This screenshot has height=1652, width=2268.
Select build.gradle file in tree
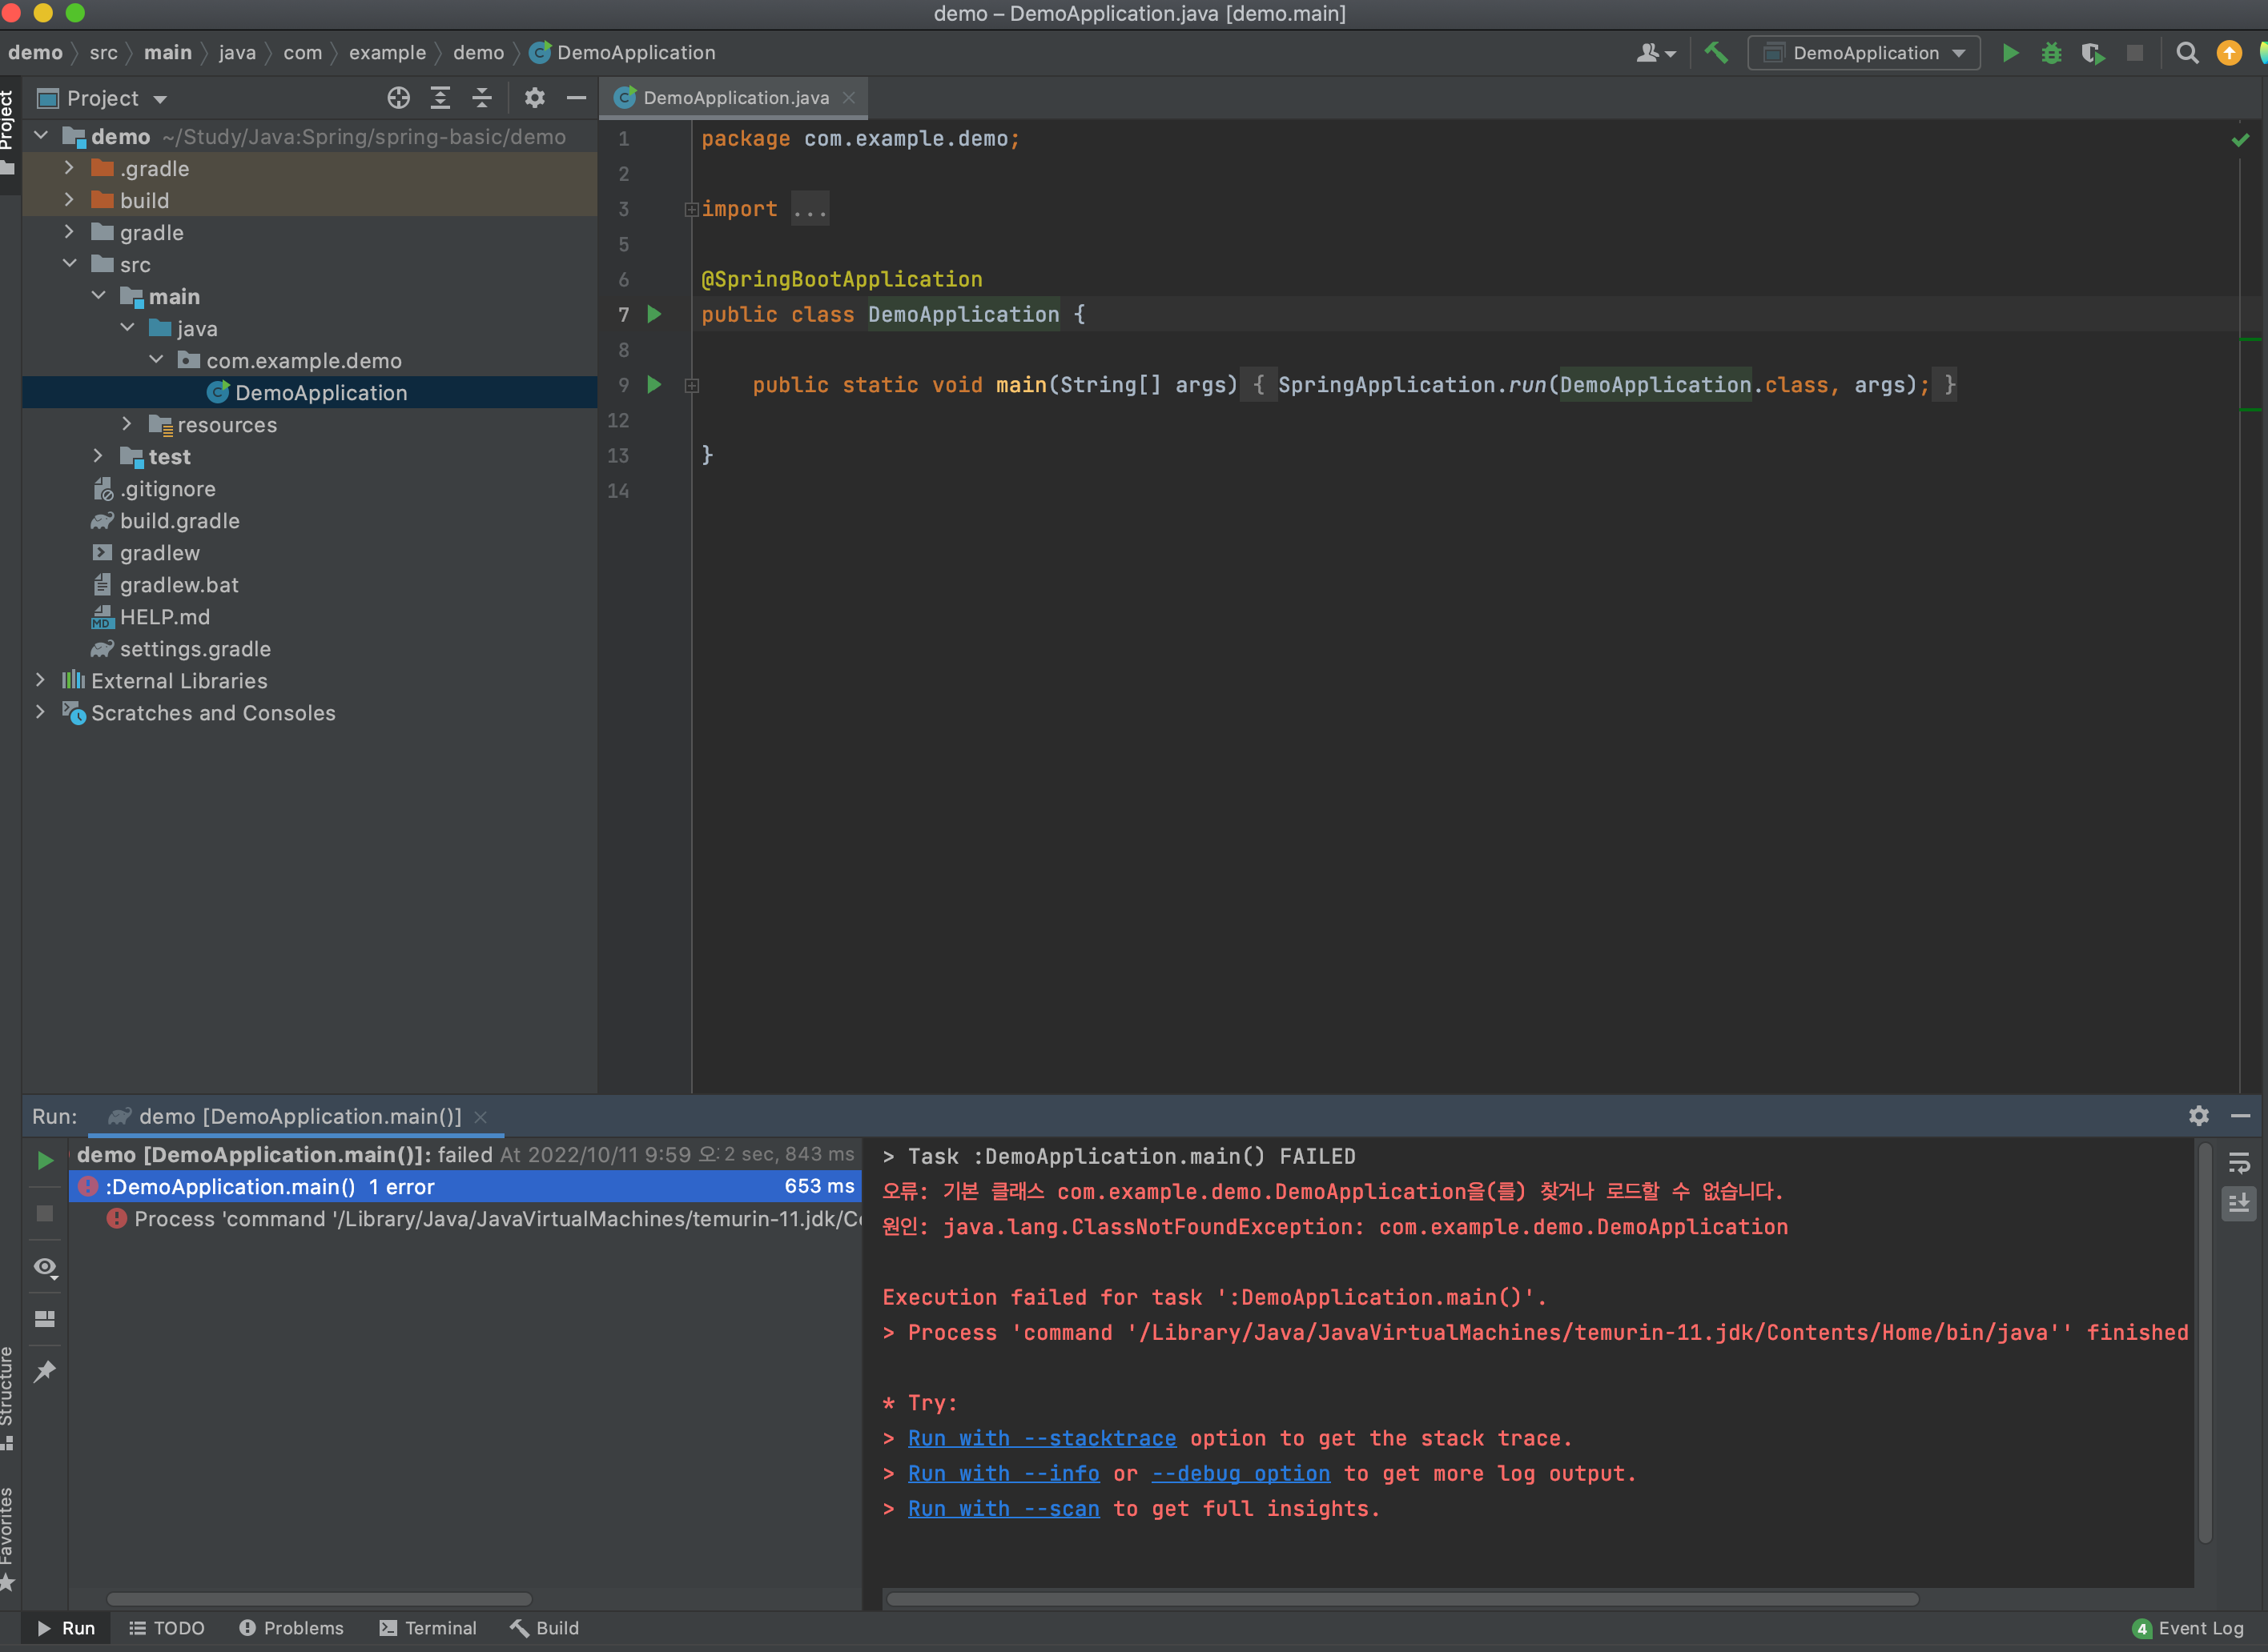(309, 520)
